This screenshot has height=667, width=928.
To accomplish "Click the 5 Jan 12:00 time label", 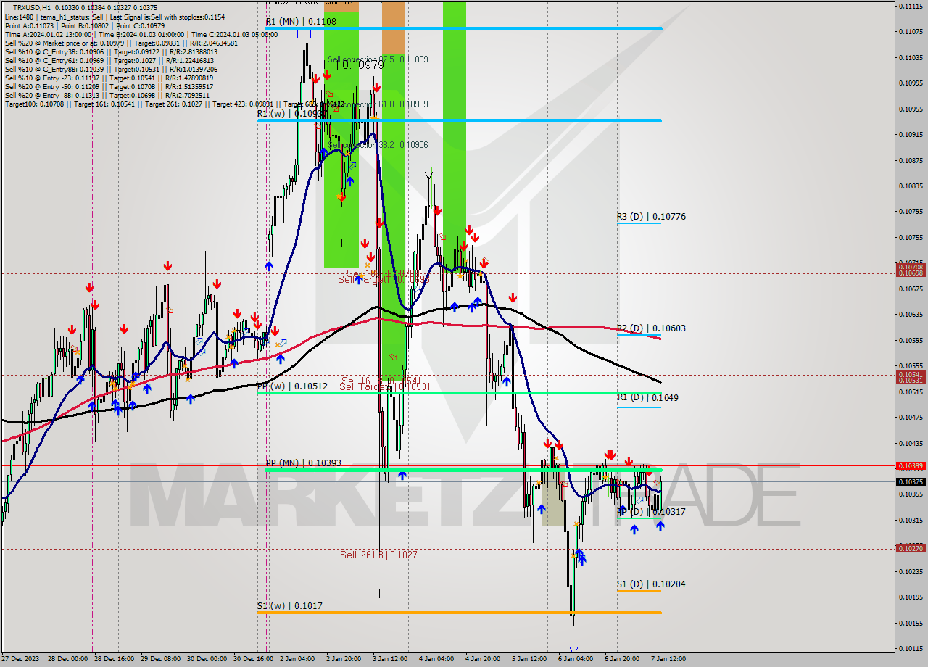I will (530, 659).
